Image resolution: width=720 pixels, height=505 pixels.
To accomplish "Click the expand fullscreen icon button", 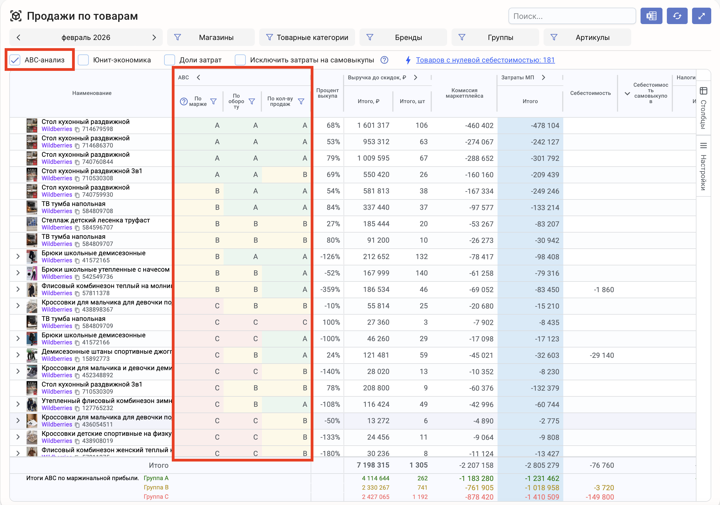I will tap(701, 16).
